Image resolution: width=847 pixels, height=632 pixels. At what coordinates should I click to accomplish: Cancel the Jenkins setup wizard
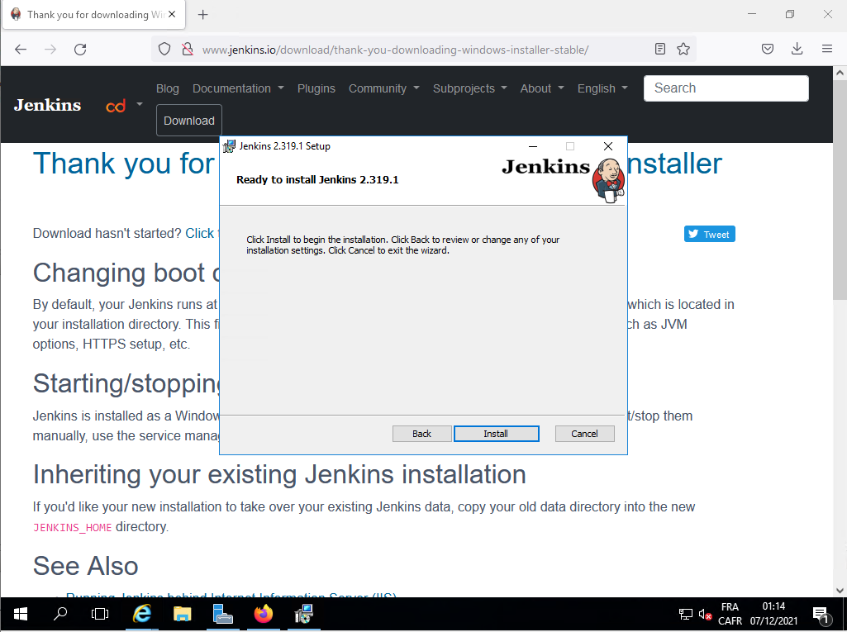tap(584, 434)
